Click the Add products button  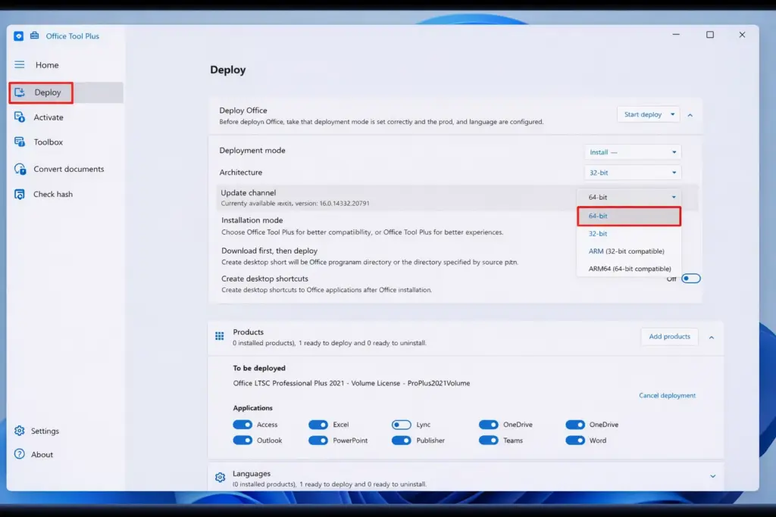coord(669,337)
